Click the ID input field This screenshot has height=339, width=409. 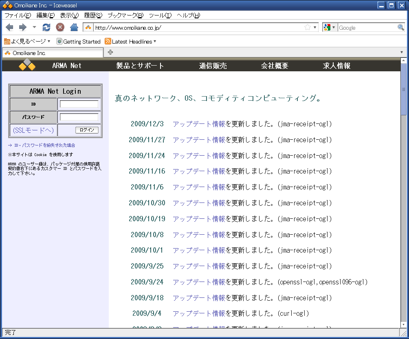79,104
